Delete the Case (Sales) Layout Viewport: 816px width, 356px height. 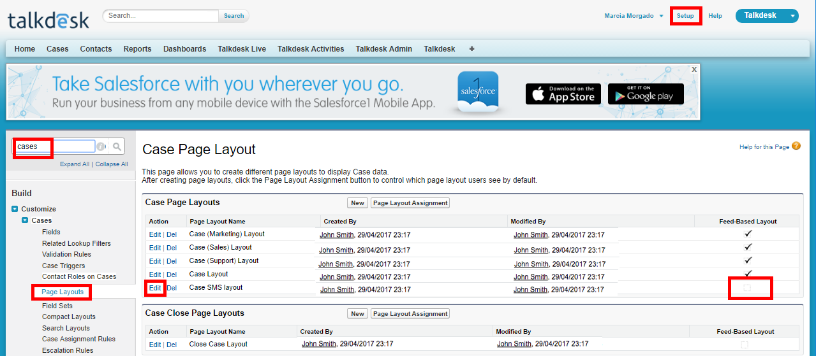click(172, 248)
